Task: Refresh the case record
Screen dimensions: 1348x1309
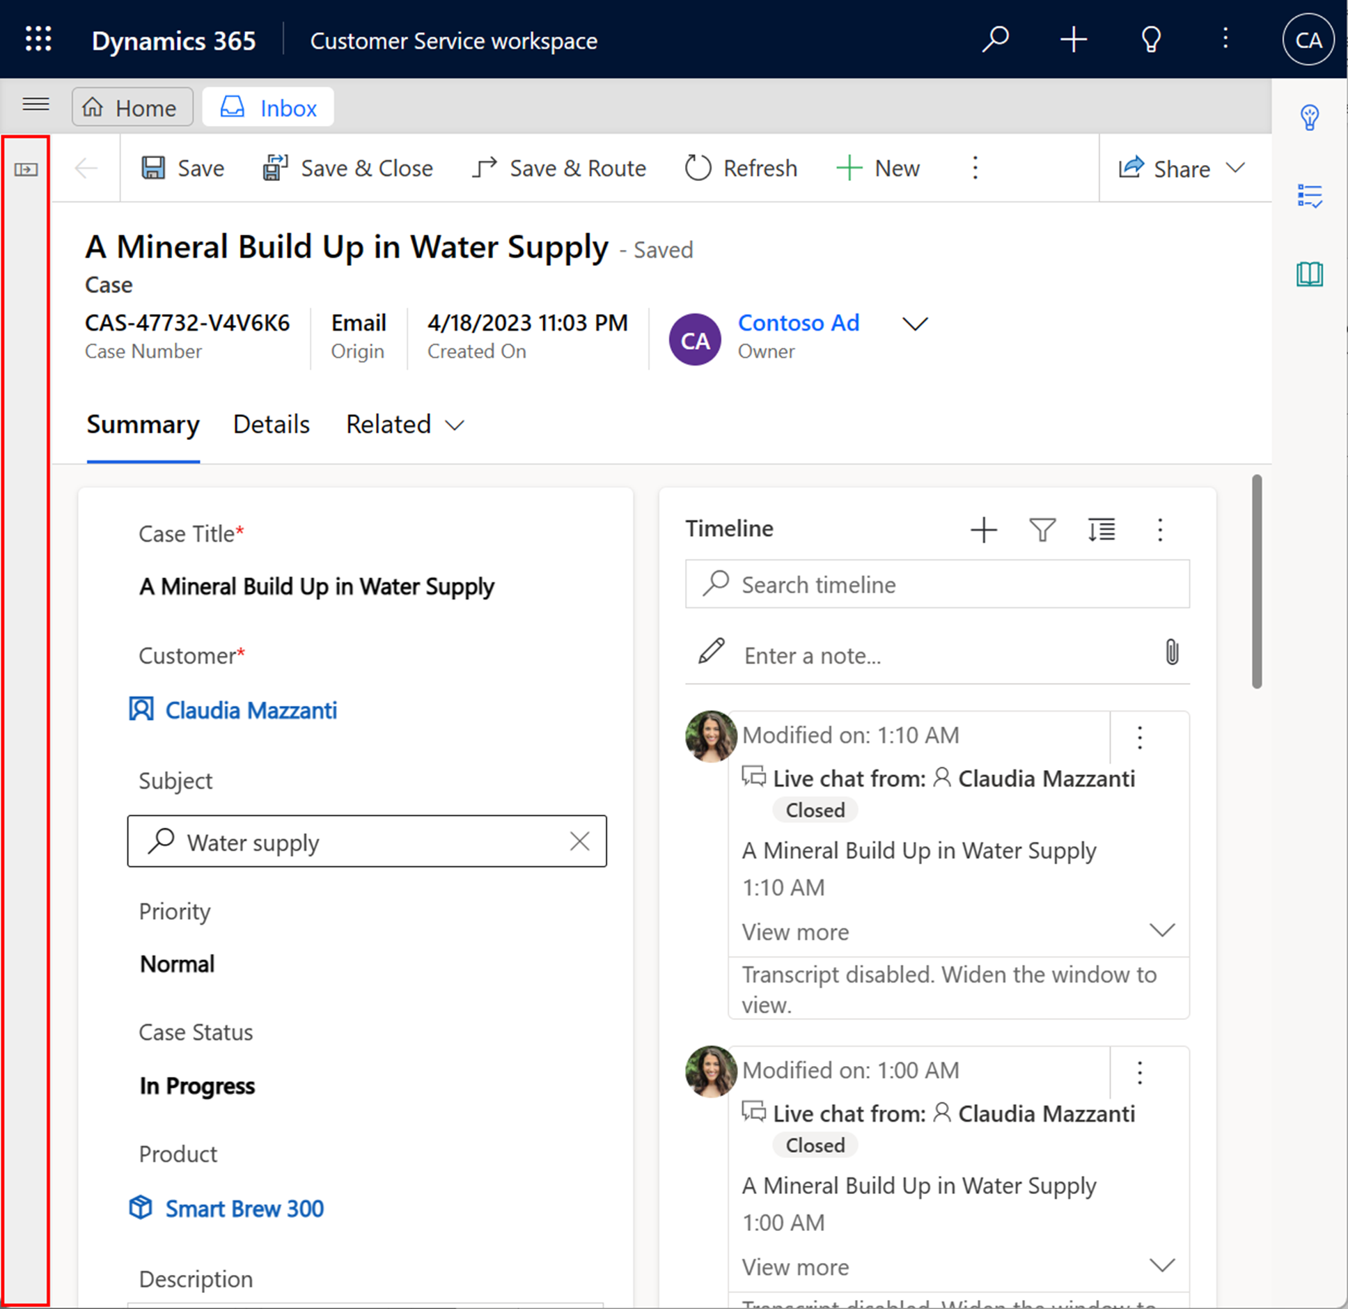Action: (740, 168)
